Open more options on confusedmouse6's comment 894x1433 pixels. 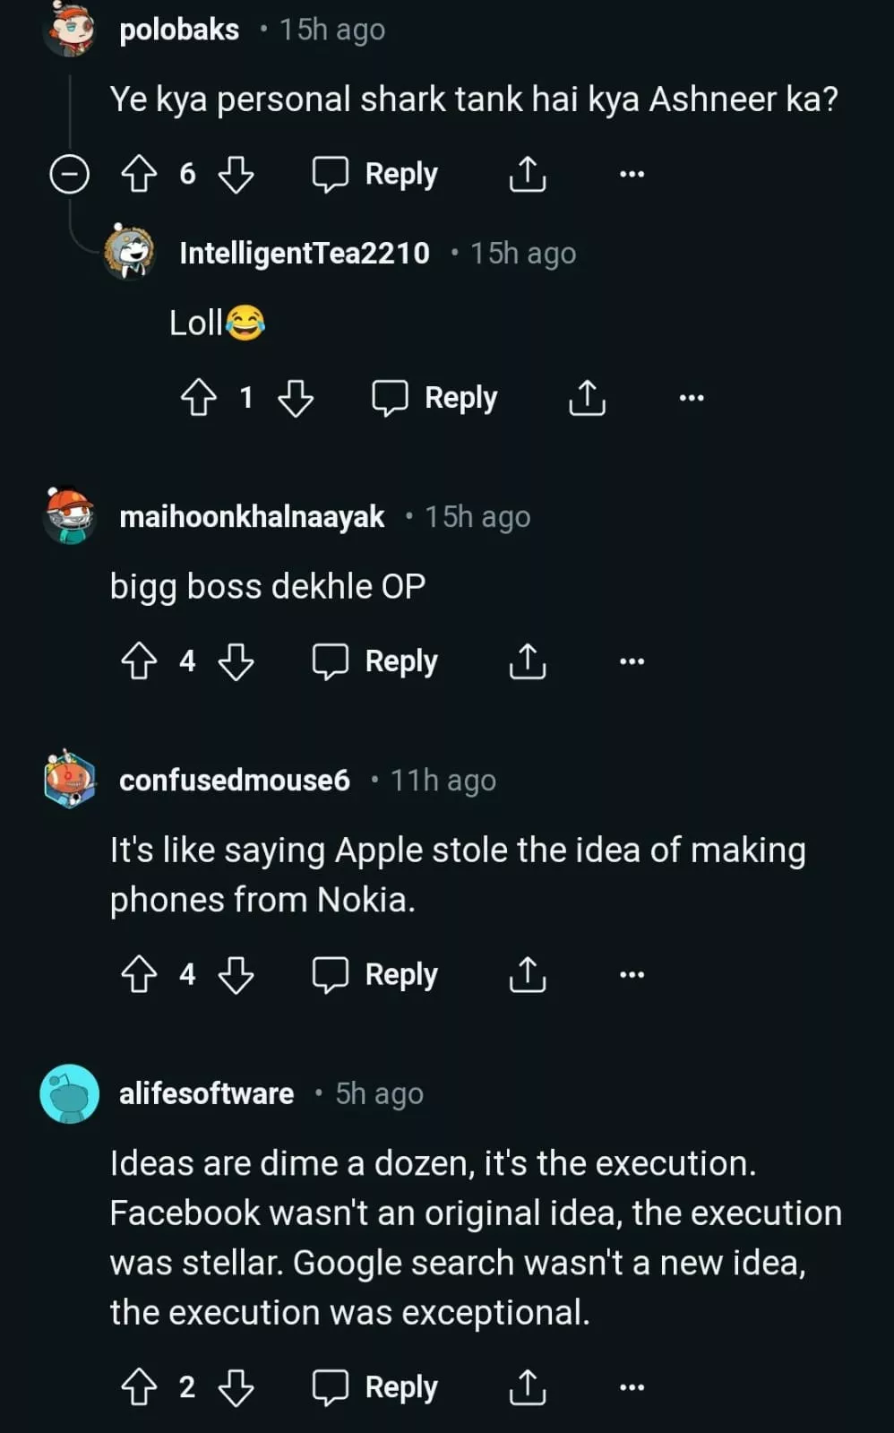coord(632,974)
